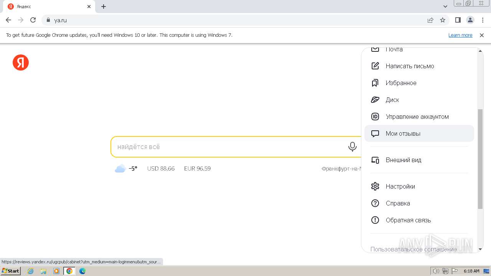Click the Справка question mark icon
This screenshot has width=491, height=276.
coord(375,203)
